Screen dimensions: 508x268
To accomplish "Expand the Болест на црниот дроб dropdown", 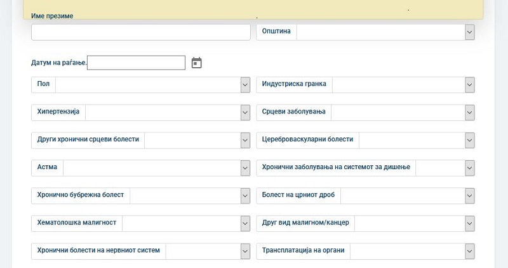I will point(408,196).
